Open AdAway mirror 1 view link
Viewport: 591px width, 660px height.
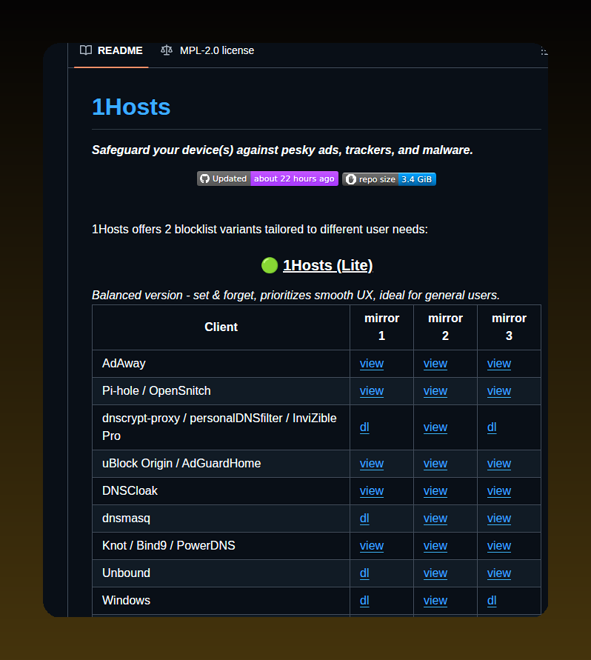click(x=372, y=364)
